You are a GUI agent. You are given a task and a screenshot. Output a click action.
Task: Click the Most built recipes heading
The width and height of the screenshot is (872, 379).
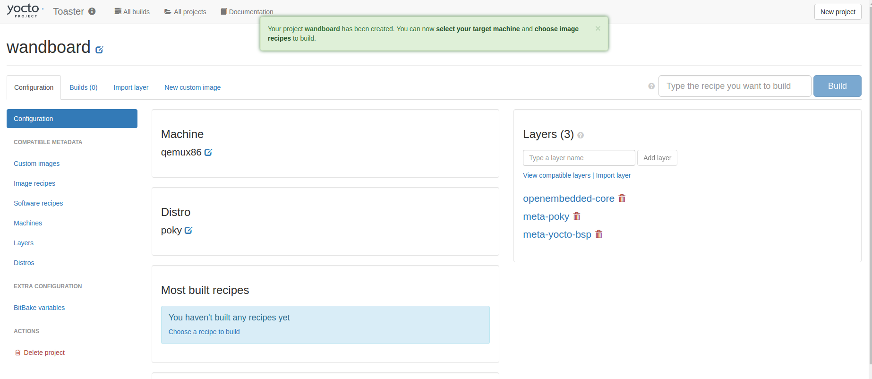[x=205, y=290]
